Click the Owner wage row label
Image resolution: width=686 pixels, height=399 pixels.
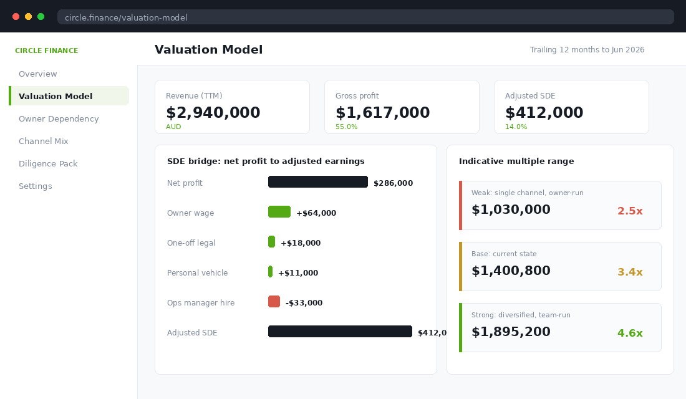point(190,213)
